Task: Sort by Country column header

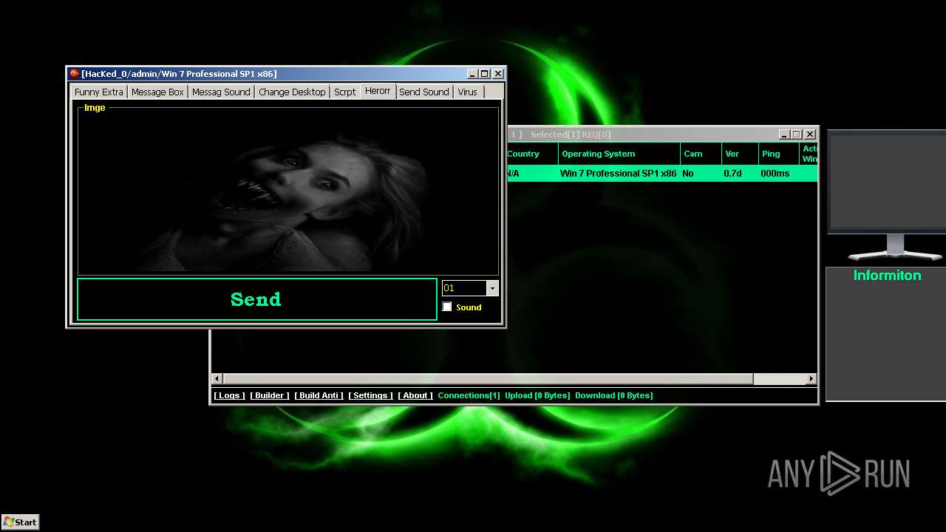Action: (x=532, y=154)
